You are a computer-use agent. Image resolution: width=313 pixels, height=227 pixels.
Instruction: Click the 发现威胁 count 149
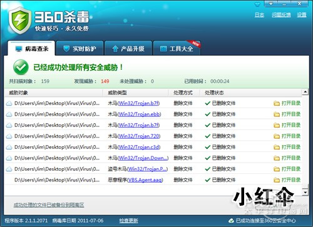click(105, 81)
